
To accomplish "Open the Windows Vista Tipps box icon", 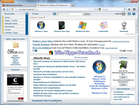I will 62,25.
